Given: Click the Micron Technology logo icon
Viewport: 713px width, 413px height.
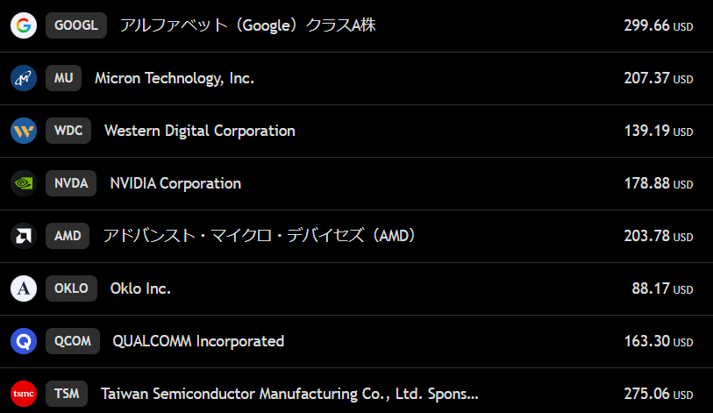Looking at the screenshot, I should (x=24, y=78).
